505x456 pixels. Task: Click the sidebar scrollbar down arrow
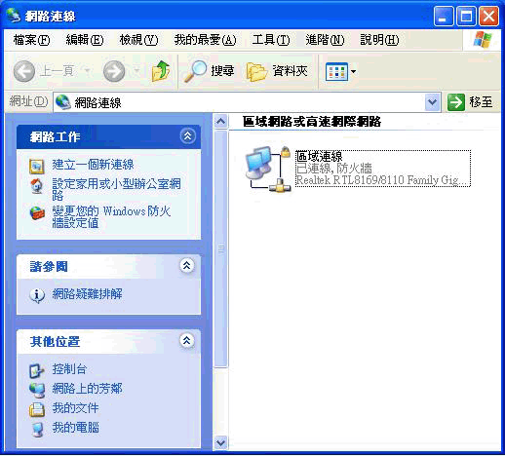tap(220, 442)
